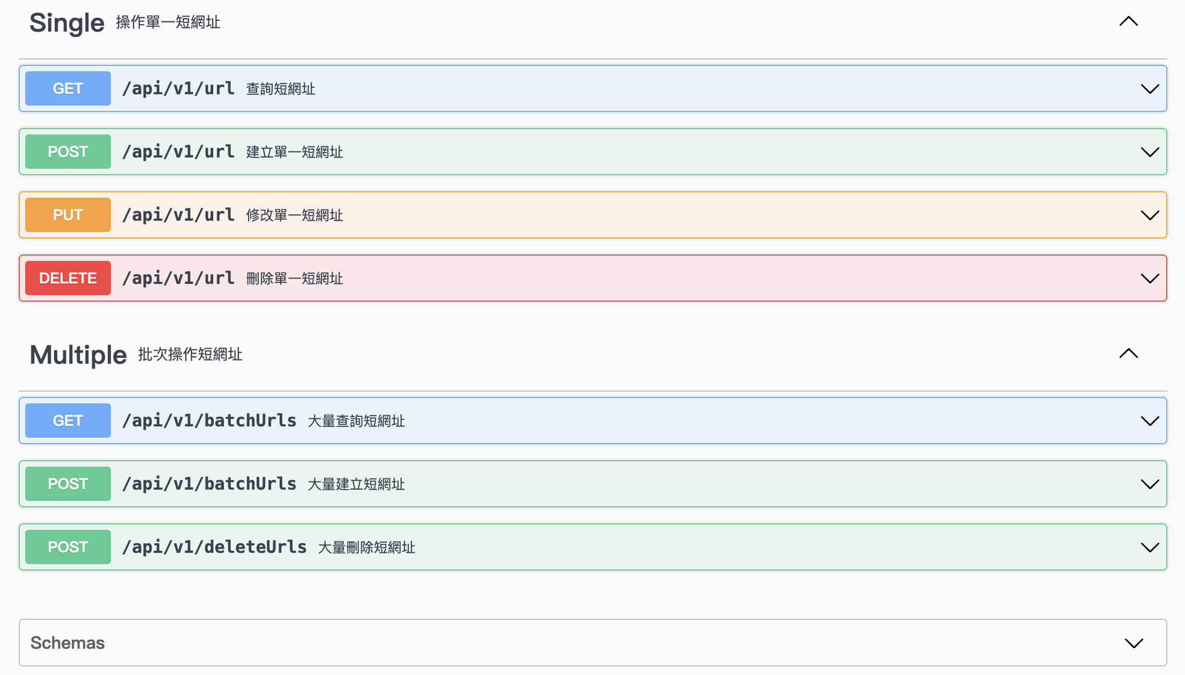Viewport: 1185px width, 675px height.
Task: Click chevron on POST /api/v1/deleteUrls row
Action: click(x=1150, y=547)
